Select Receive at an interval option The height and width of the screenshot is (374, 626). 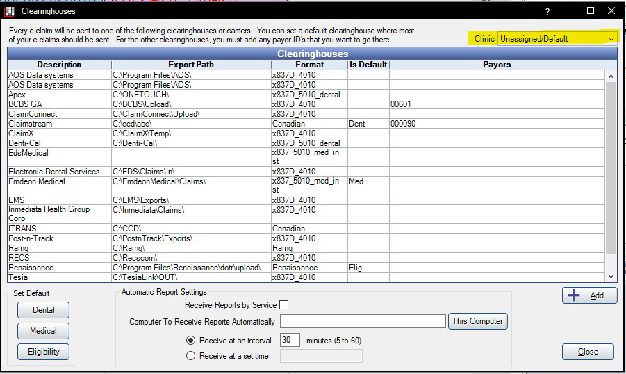pos(191,341)
